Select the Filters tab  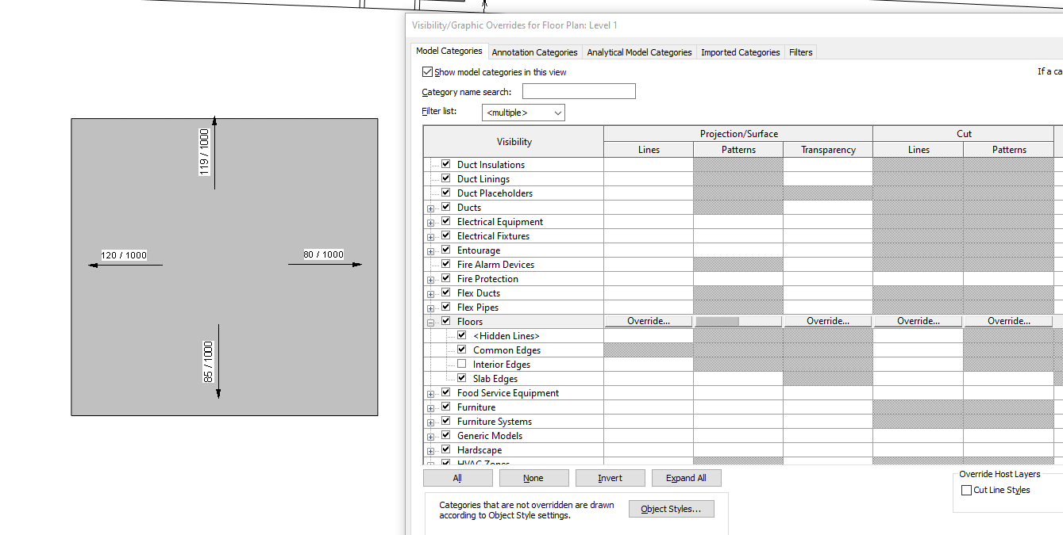click(x=800, y=52)
